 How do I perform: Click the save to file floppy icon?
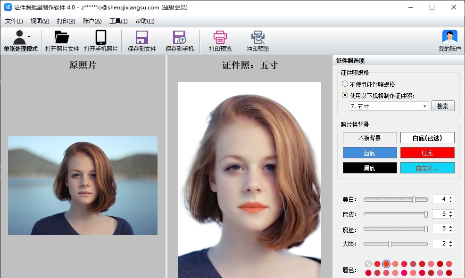(141, 38)
